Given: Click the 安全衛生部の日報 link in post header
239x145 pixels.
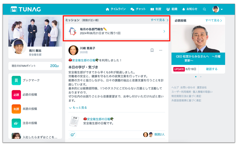Looking at the screenshot, I should [x=83, y=60].
